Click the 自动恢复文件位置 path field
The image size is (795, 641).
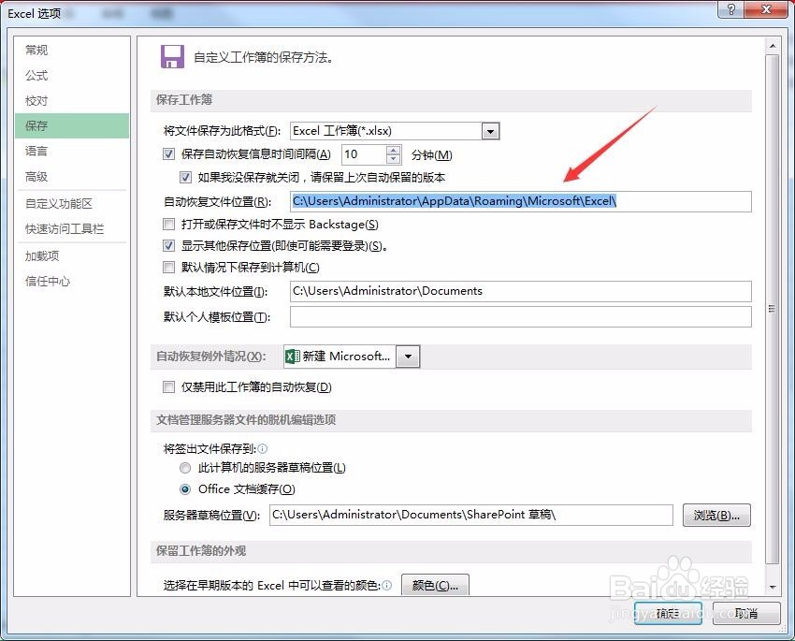coord(521,201)
